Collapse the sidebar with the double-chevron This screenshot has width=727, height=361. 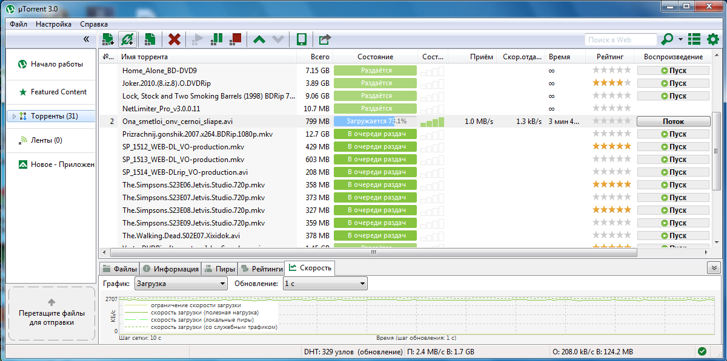tap(86, 39)
